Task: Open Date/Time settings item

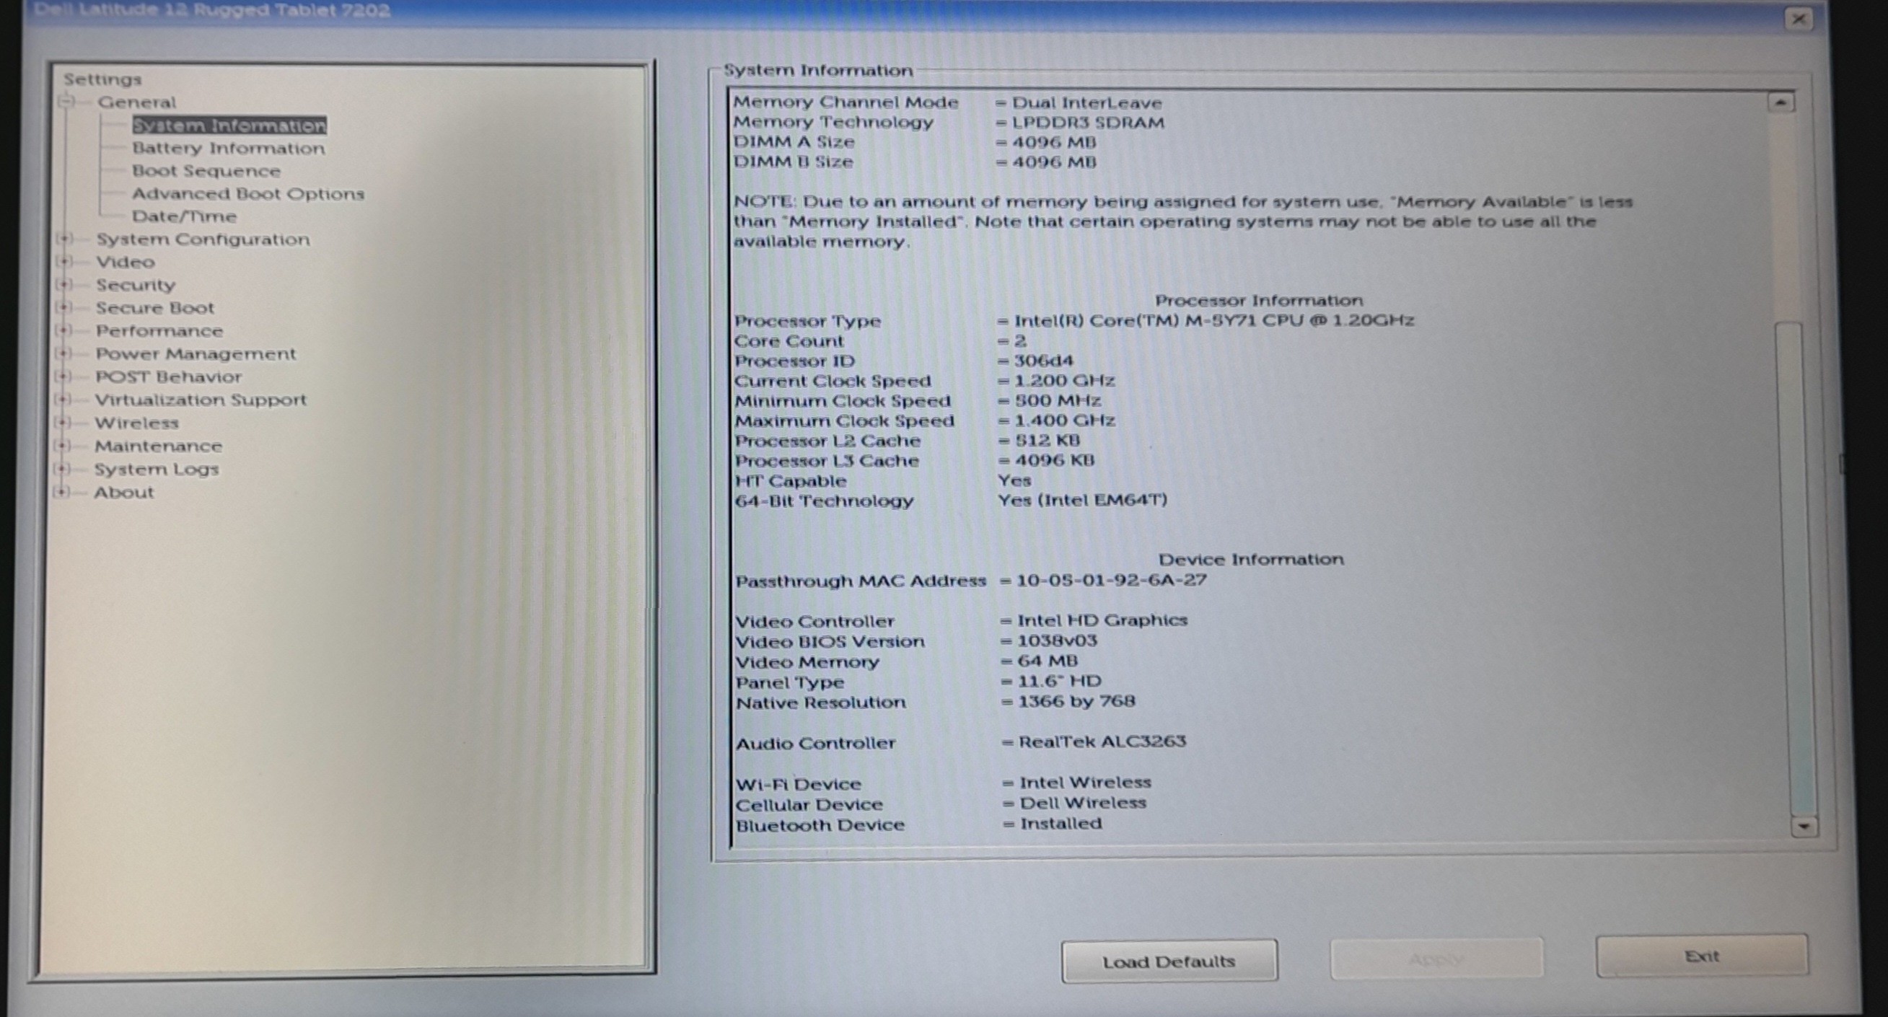Action: coord(184,216)
